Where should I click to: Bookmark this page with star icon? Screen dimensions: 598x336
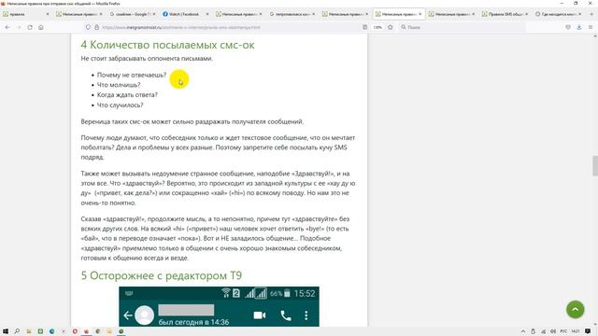tap(391, 27)
